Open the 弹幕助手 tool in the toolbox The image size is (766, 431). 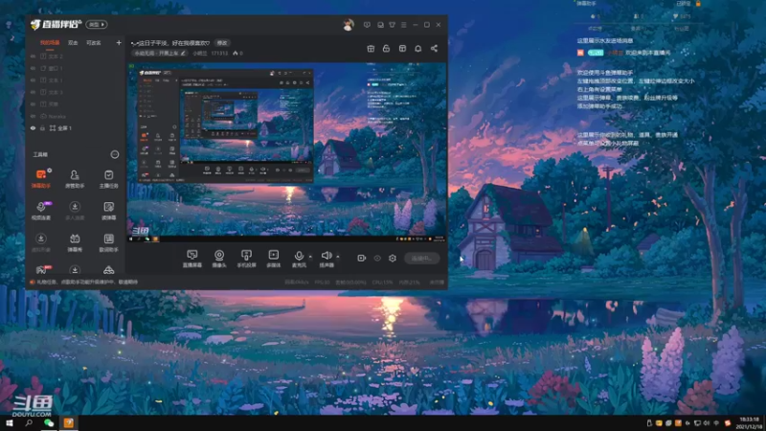[x=41, y=178]
